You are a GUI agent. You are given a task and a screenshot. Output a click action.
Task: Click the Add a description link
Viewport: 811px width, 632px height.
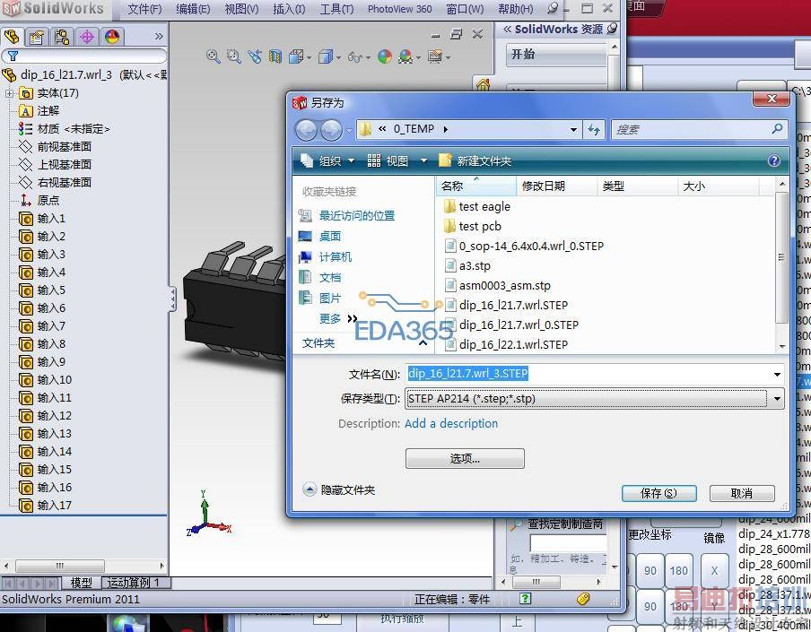pos(451,423)
